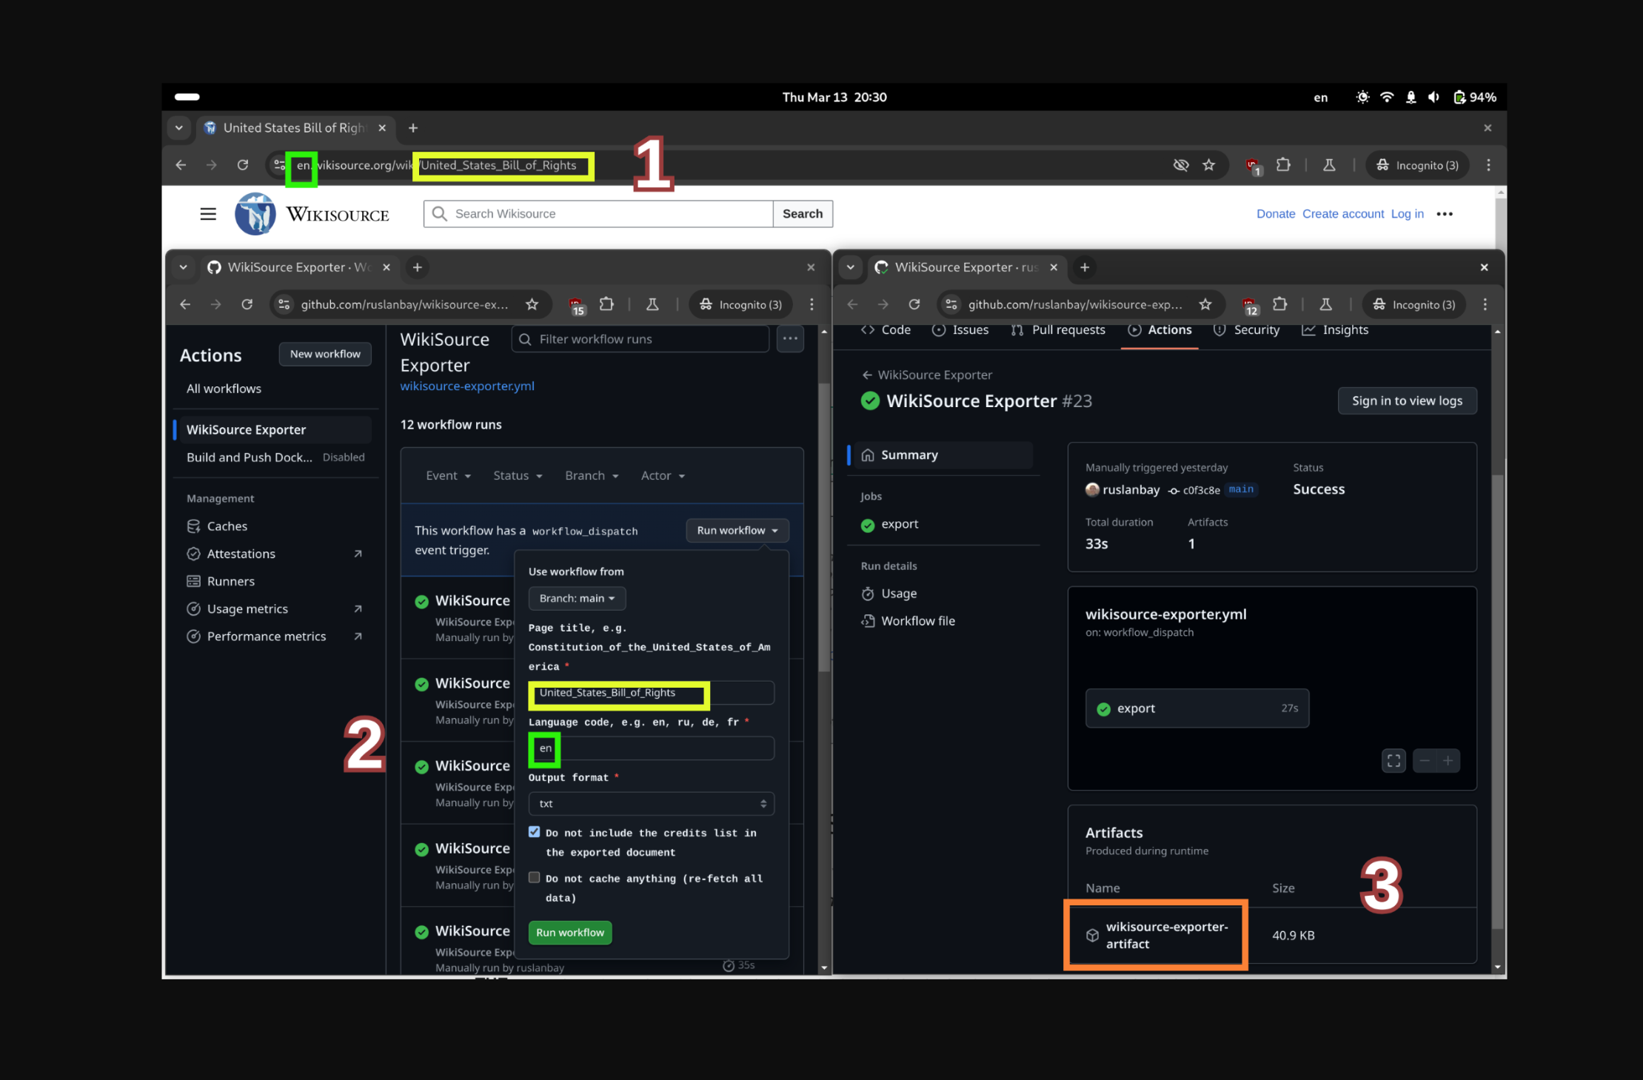This screenshot has width=1643, height=1080.
Task: Click the Wikisource hamburger menu icon
Action: pos(208,214)
